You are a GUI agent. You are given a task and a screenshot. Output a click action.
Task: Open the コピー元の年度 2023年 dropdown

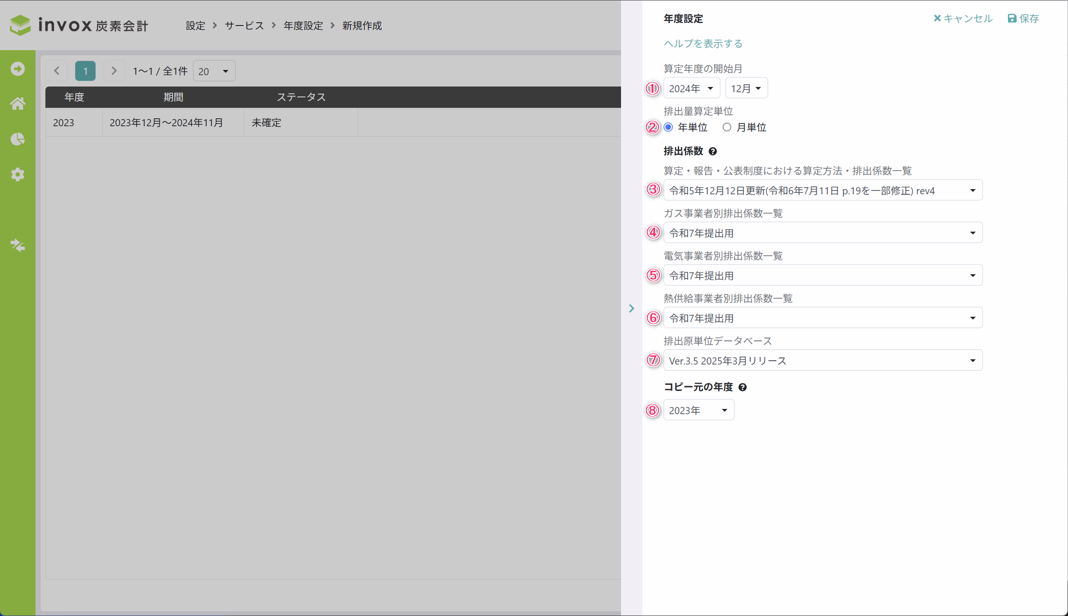point(699,410)
